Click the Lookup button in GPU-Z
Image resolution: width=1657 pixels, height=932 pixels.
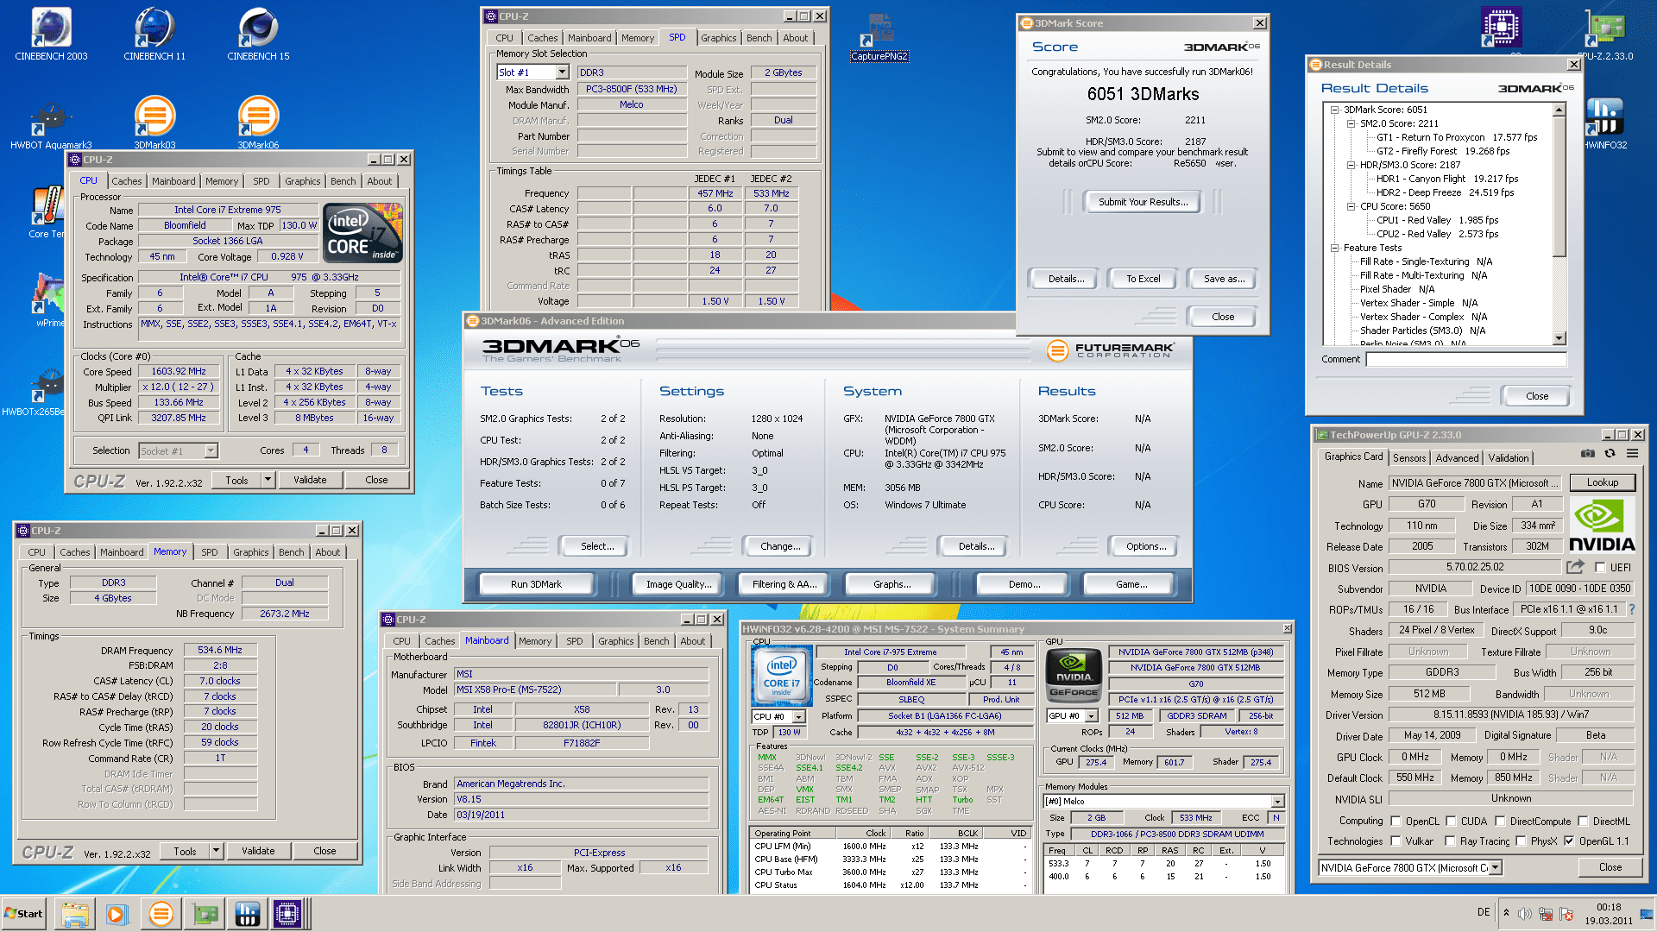[x=1603, y=483]
